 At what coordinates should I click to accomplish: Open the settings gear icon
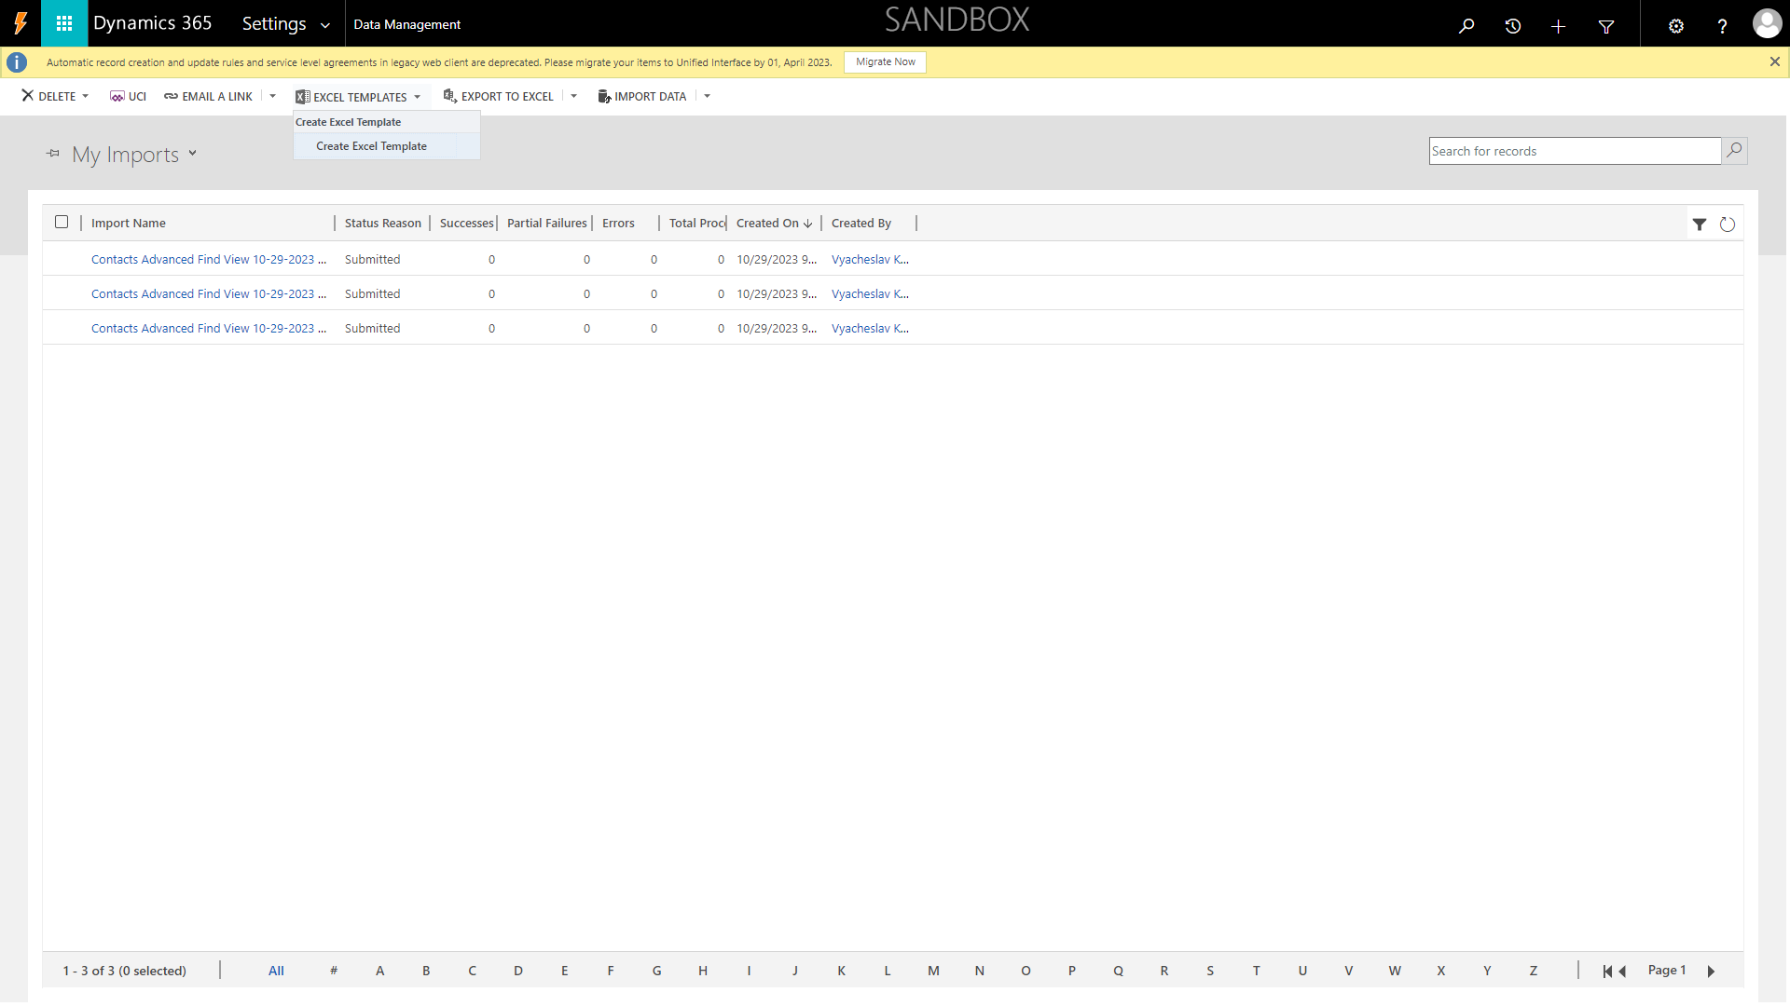tap(1675, 26)
